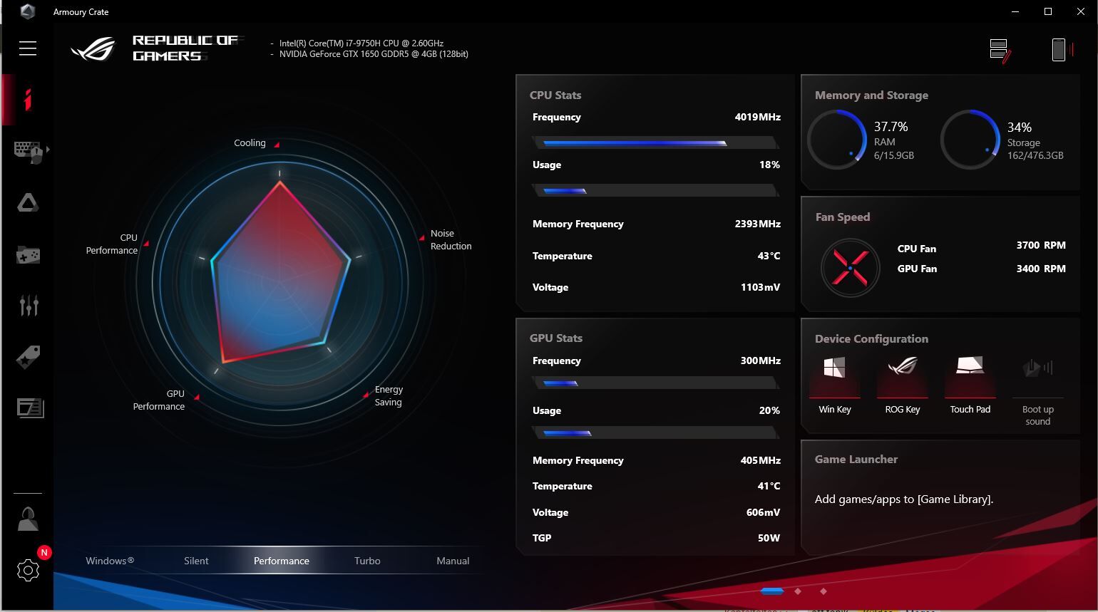The image size is (1098, 612).
Task: Click the NVIDIA GeForce GTX 1650 text
Action: coord(374,54)
